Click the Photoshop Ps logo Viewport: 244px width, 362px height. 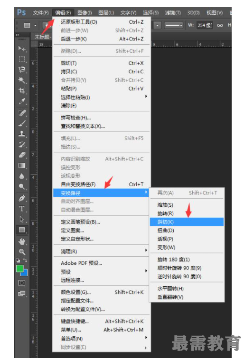click(21, 12)
